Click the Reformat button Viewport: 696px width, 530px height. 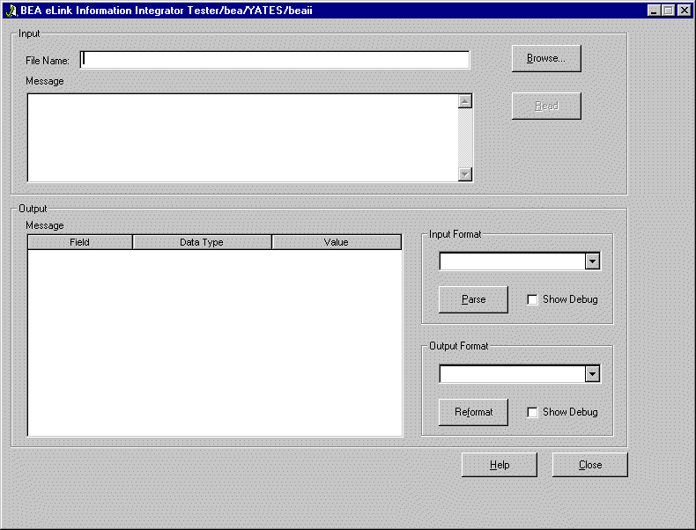[473, 412]
